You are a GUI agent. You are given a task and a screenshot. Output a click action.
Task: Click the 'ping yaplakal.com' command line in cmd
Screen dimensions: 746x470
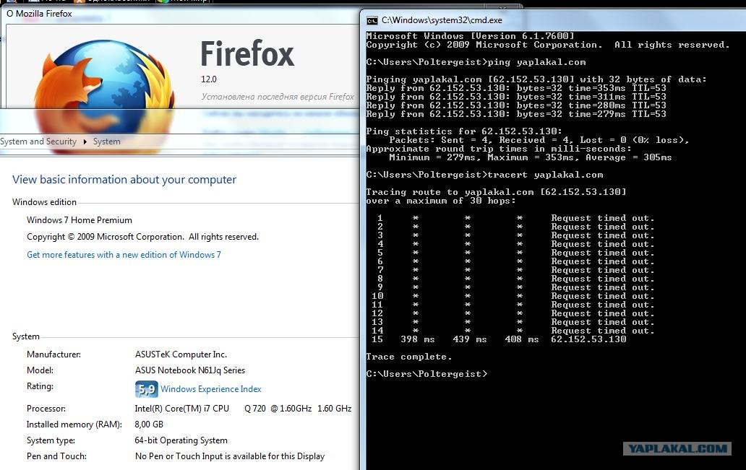(476, 62)
